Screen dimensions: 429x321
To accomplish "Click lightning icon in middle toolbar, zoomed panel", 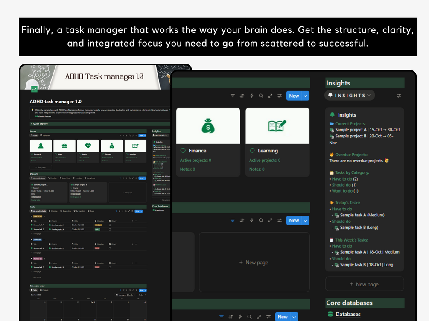I will click(251, 220).
